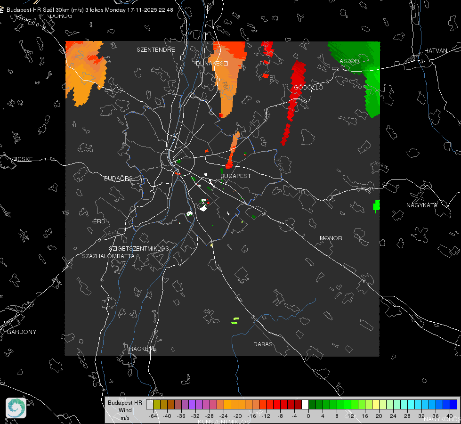Click the RÁCKEVE town label
The image size is (461, 424).
click(x=143, y=349)
